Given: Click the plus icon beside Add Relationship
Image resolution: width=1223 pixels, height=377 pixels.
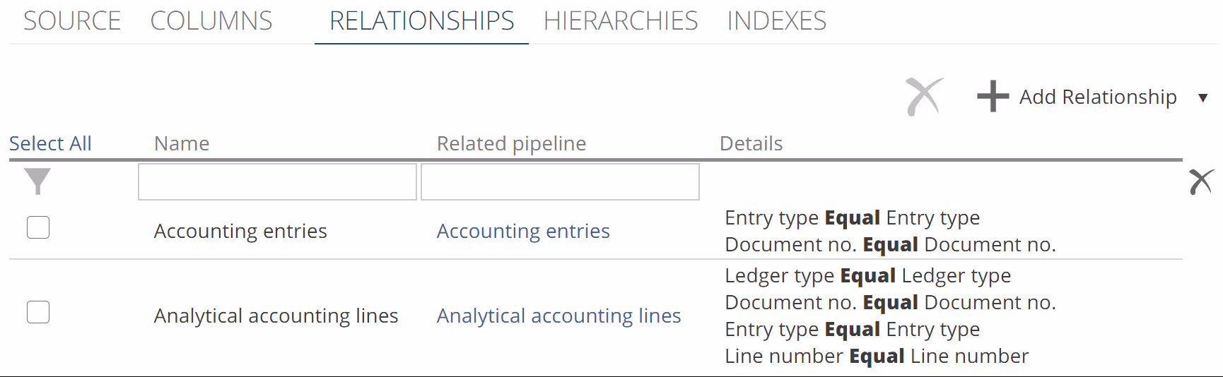Looking at the screenshot, I should [x=993, y=97].
